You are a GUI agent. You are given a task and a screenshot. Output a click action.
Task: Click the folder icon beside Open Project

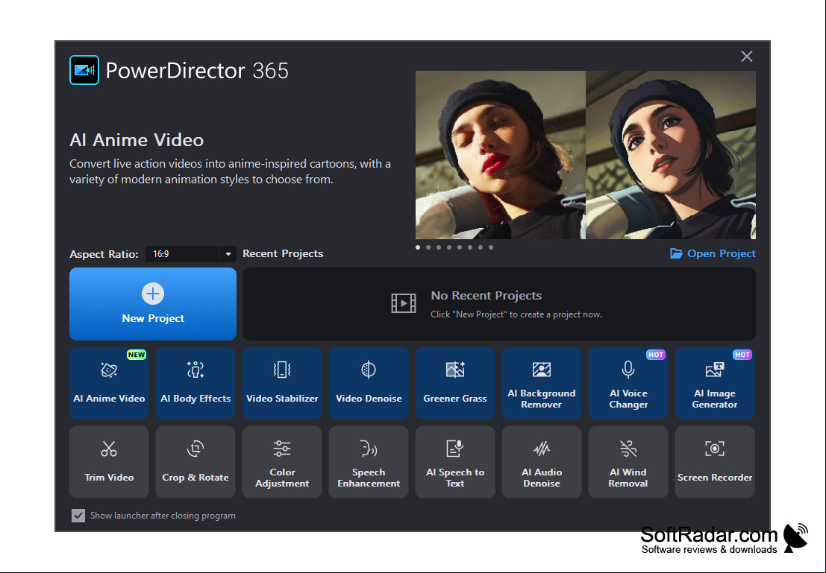pyautogui.click(x=676, y=253)
